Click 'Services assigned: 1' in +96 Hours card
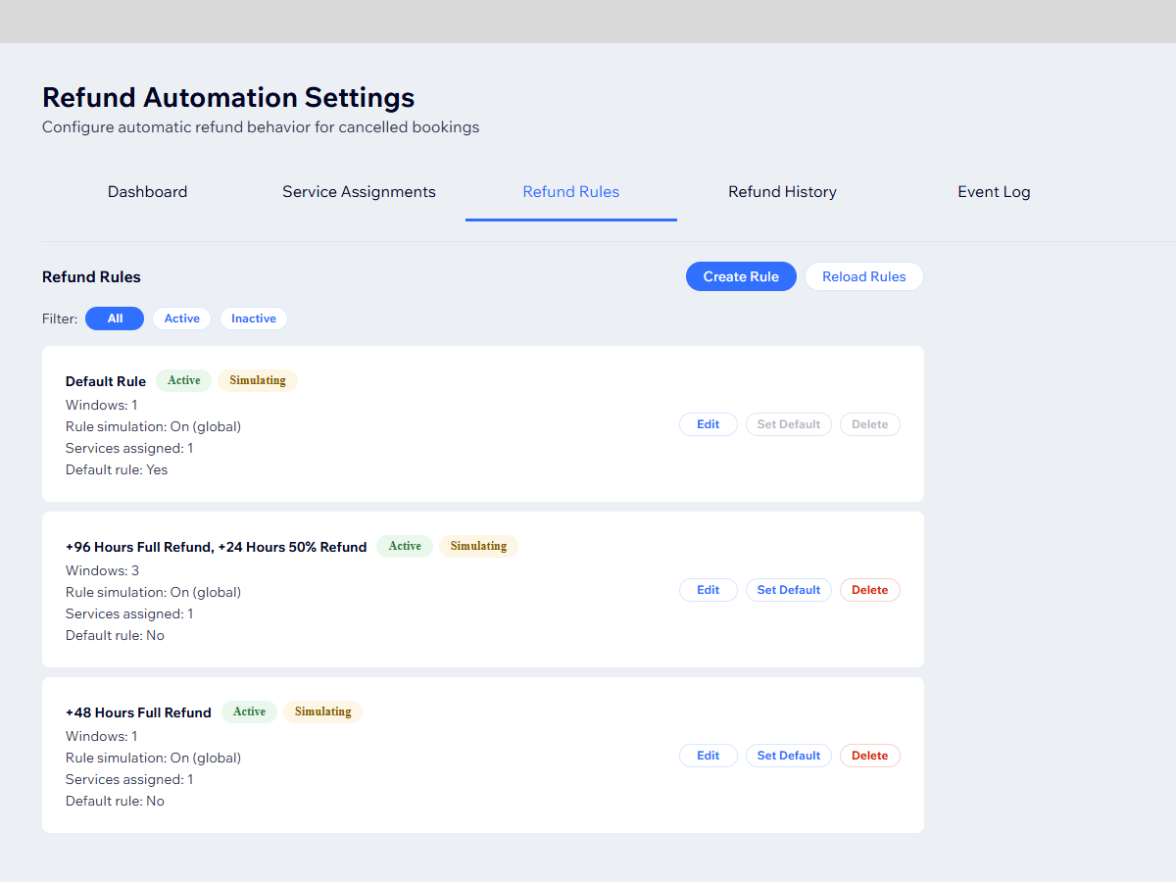This screenshot has width=1176, height=882. [x=129, y=613]
